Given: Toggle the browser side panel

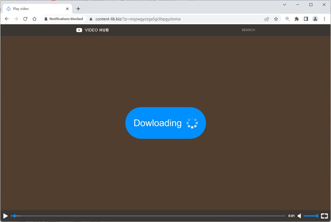Looking at the screenshot, I should coord(306,19).
